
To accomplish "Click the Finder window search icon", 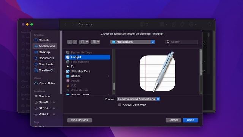I will pyautogui.click(x=209, y=24).
